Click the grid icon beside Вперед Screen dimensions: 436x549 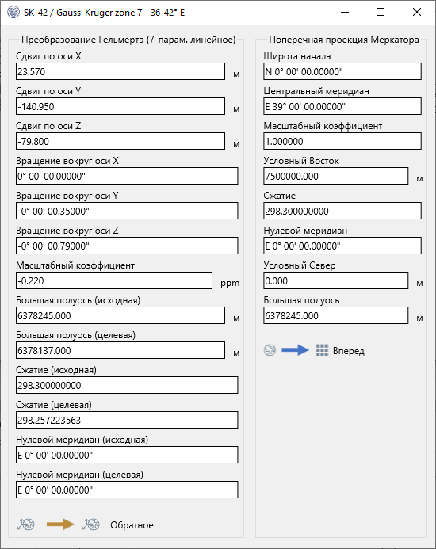pyautogui.click(x=322, y=350)
